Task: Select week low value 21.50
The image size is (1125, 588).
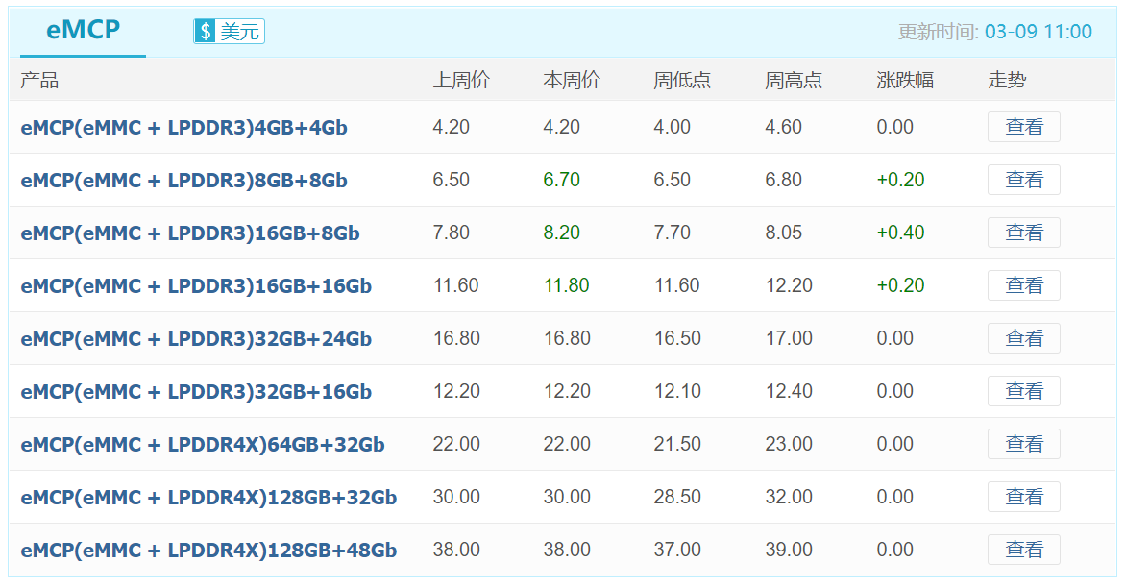Action: tap(678, 444)
